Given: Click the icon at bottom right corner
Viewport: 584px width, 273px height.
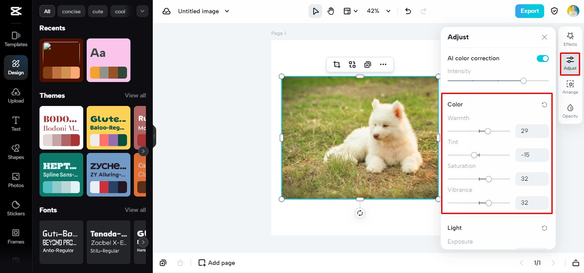Looking at the screenshot, I should tap(576, 263).
